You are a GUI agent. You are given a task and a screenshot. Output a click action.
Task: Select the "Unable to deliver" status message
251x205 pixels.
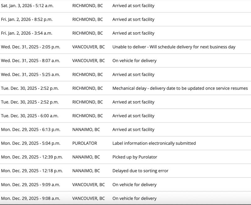[x=174, y=47]
